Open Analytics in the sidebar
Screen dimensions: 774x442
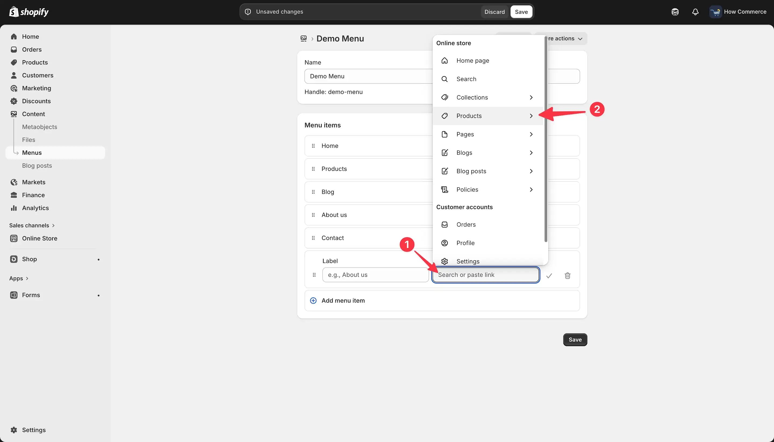click(x=55, y=208)
